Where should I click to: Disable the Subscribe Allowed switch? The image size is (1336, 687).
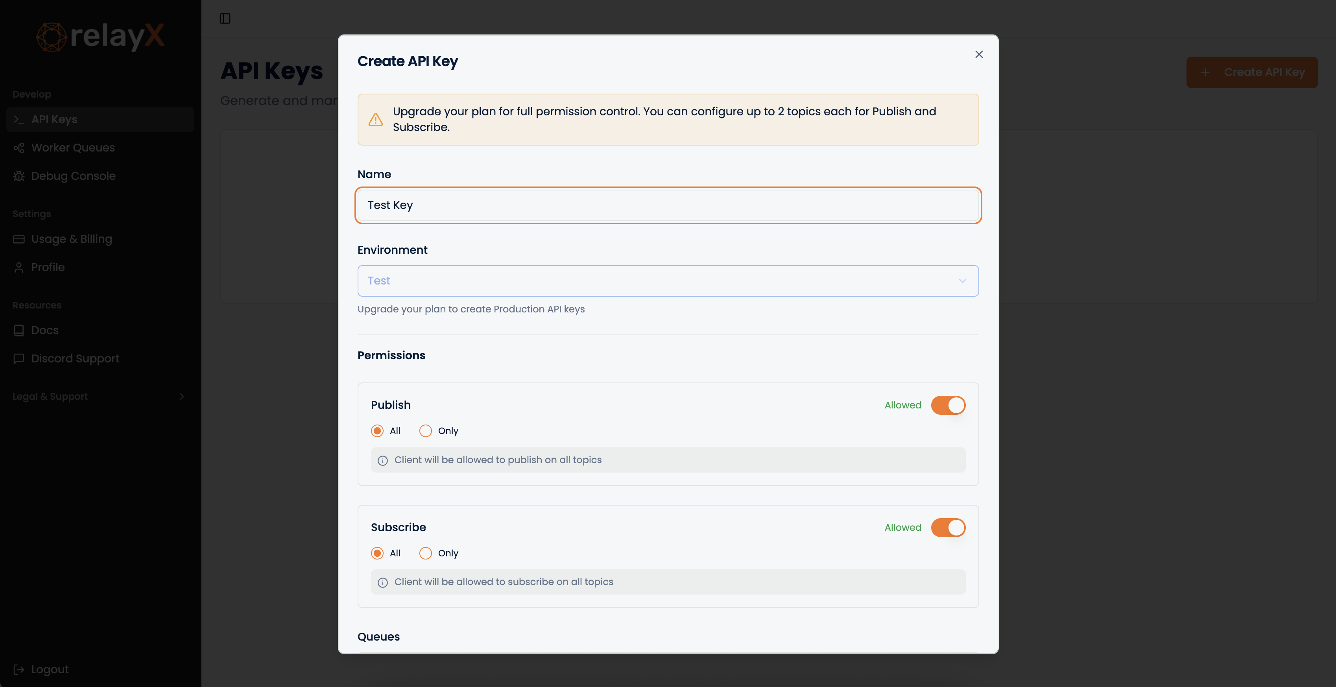948,528
